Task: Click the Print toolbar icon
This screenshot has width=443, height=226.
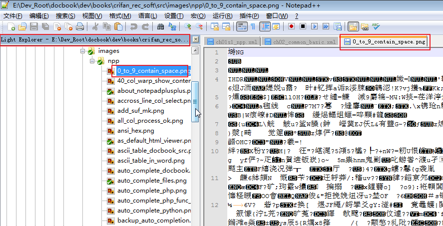Action: [80, 26]
